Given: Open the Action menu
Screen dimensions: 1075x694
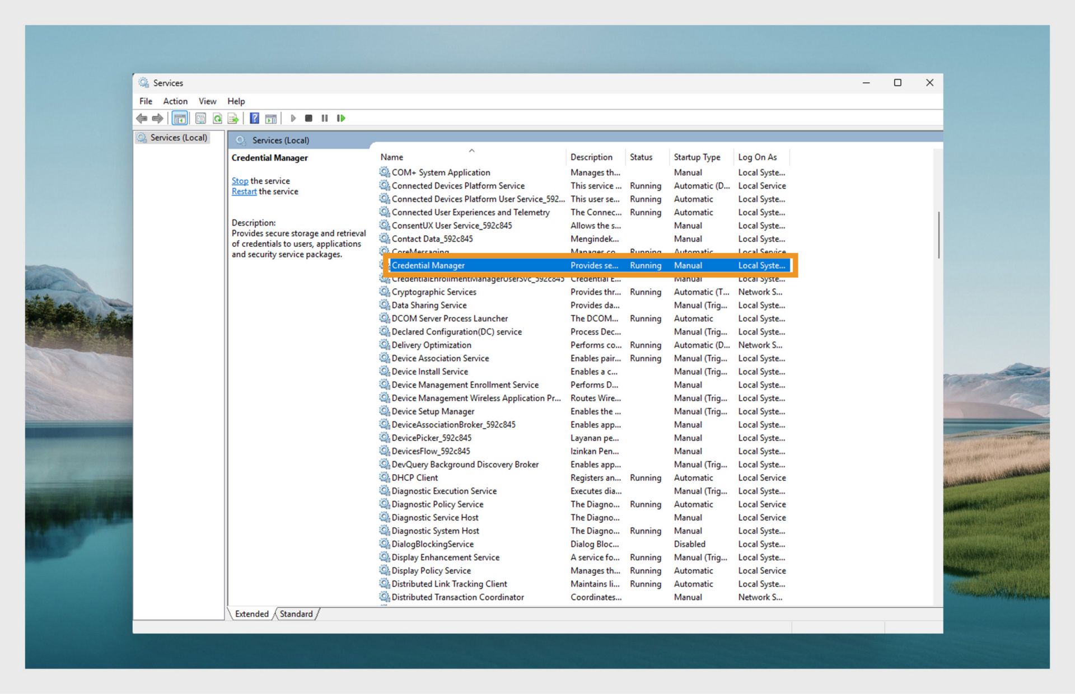Looking at the screenshot, I should point(175,101).
